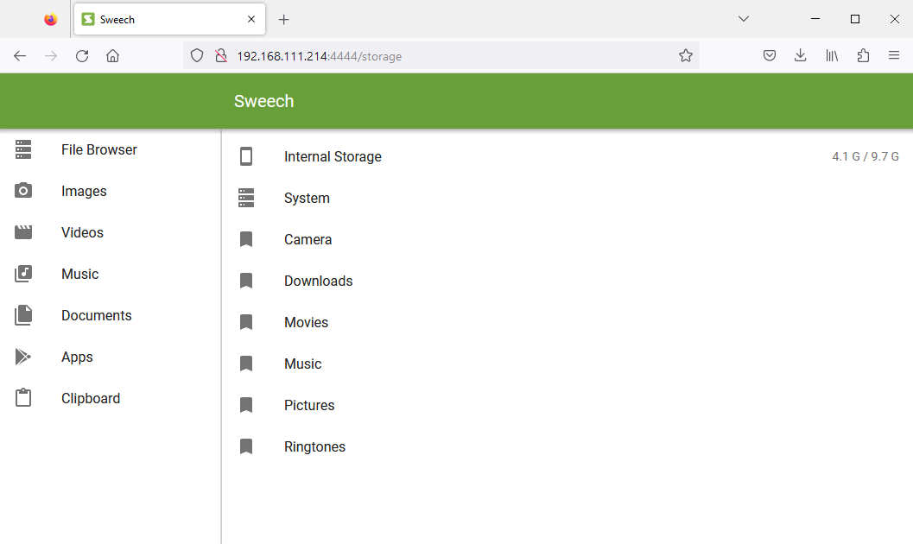Image resolution: width=913 pixels, height=544 pixels.
Task: Open Clipboard in the sidebar
Action: tap(111, 398)
